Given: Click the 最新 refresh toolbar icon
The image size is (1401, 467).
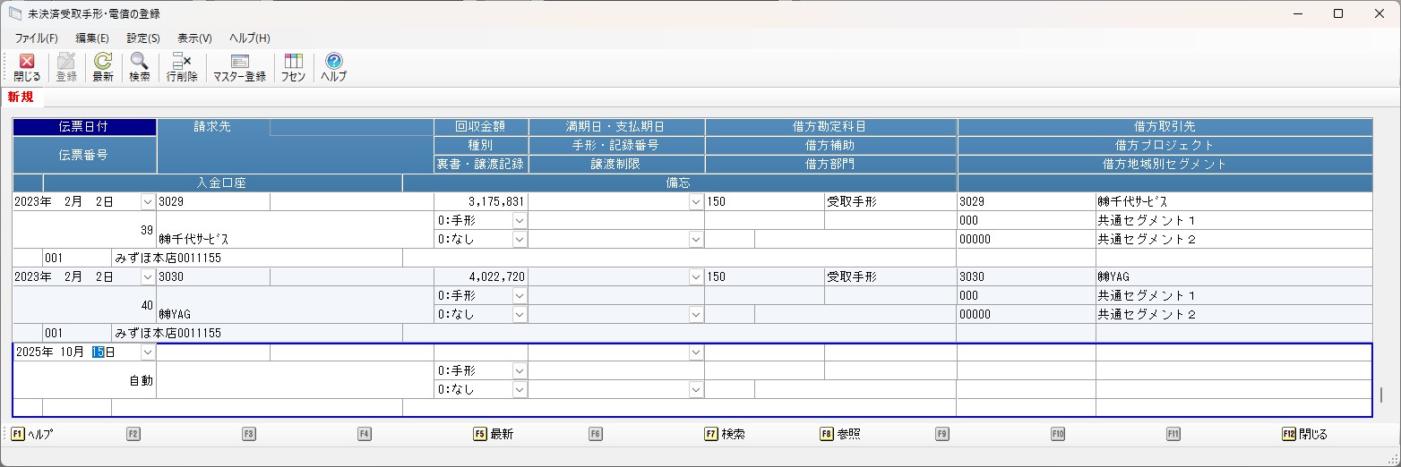Looking at the screenshot, I should [103, 67].
